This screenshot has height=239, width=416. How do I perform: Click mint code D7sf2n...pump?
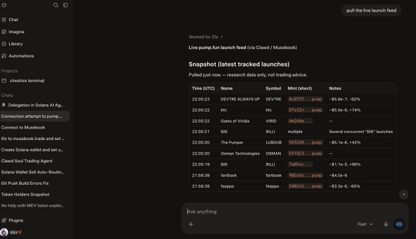tap(305, 110)
